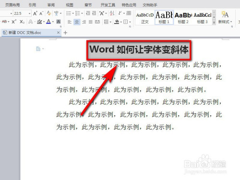
Task: Apply the 标题 1 style
Action: (164, 18)
